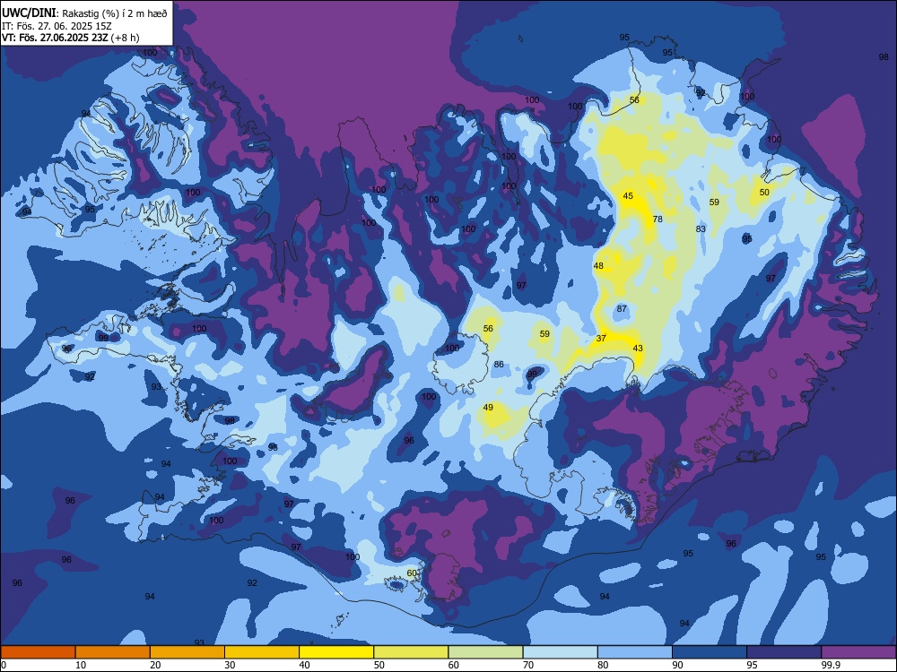Viewport: 897px width, 672px height.
Task: Click the purple legend swatch above 99.9
Action: [x=858, y=652]
